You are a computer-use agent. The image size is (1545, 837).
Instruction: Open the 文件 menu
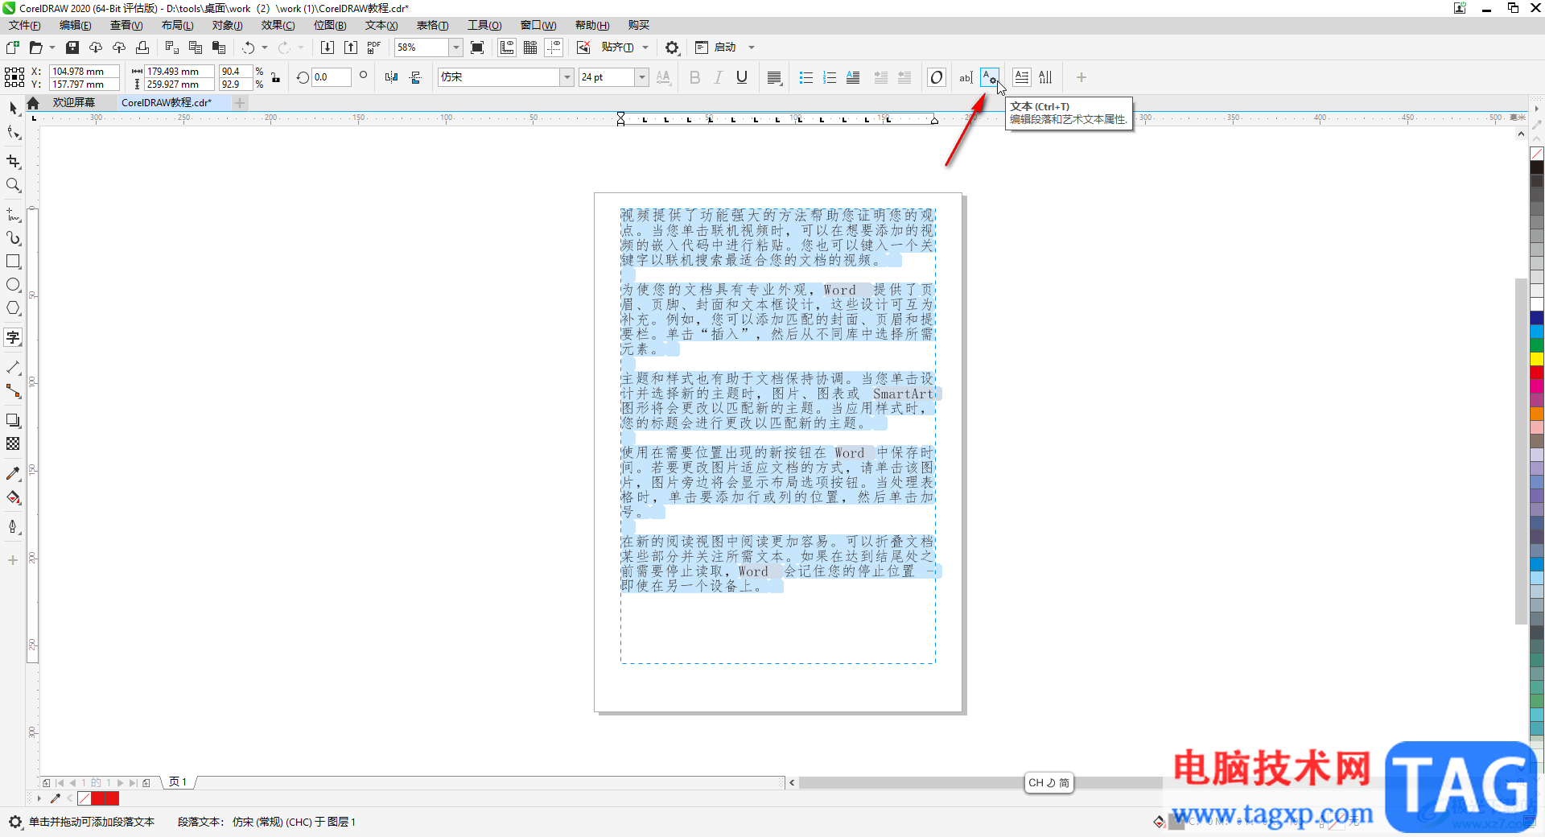pyautogui.click(x=24, y=25)
